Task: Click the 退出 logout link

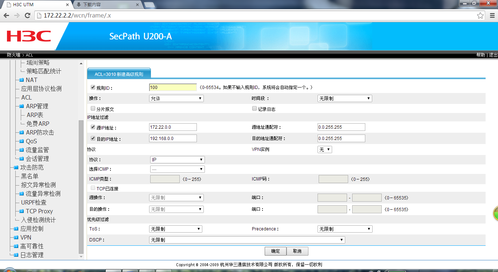Action: (493, 55)
